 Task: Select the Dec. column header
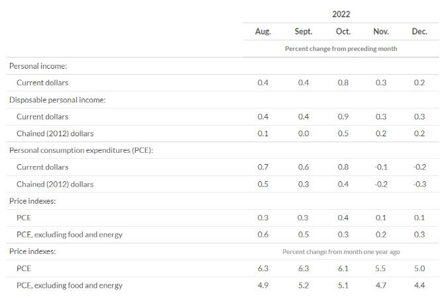[x=419, y=32]
